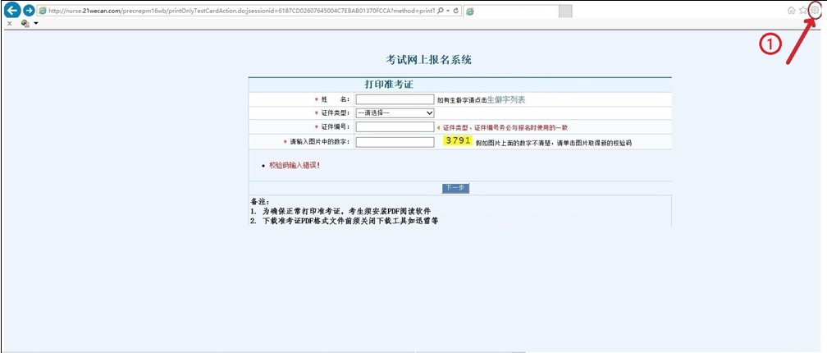Click the toolbar icon beside the X
The width and height of the screenshot is (827, 353).
(x=25, y=24)
